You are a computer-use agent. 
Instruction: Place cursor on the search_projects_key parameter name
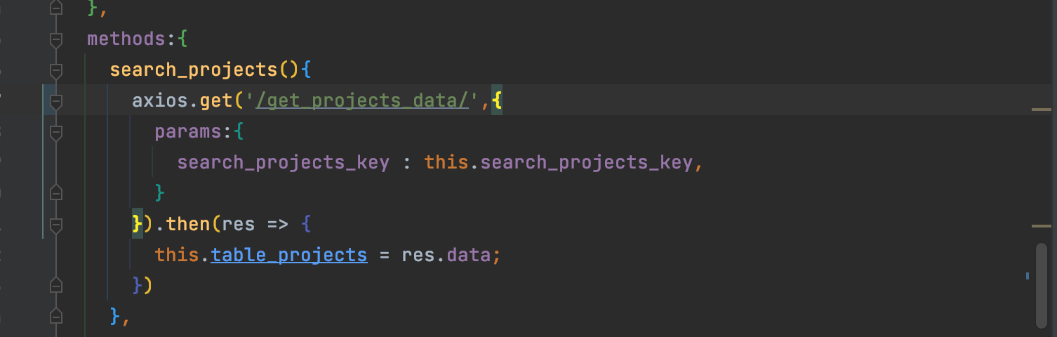point(283,163)
